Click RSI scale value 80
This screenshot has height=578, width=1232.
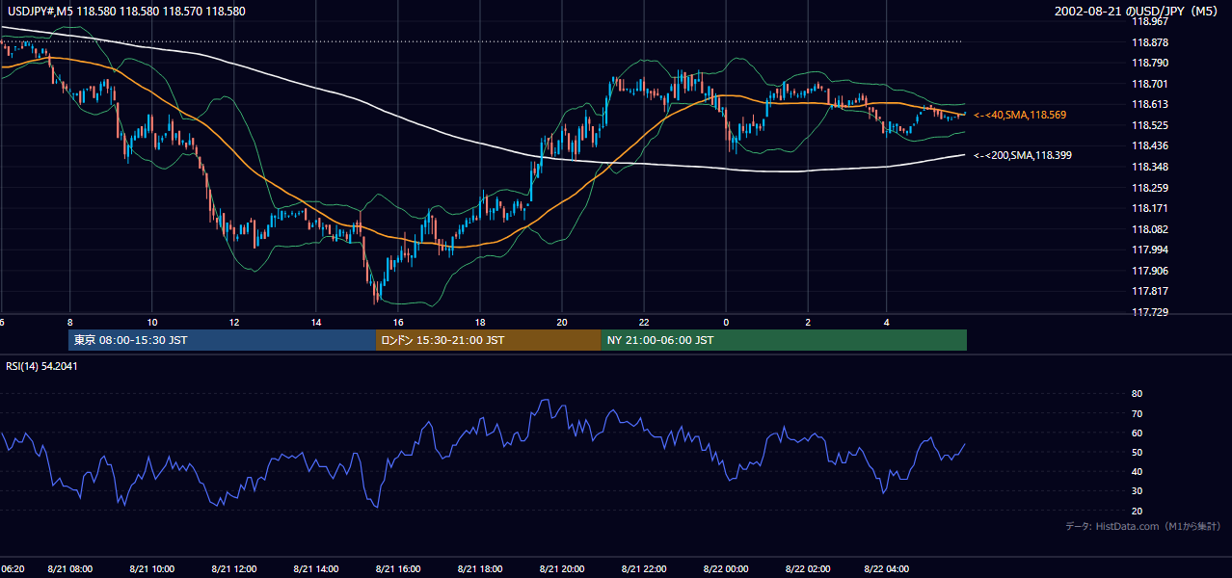[1137, 394]
